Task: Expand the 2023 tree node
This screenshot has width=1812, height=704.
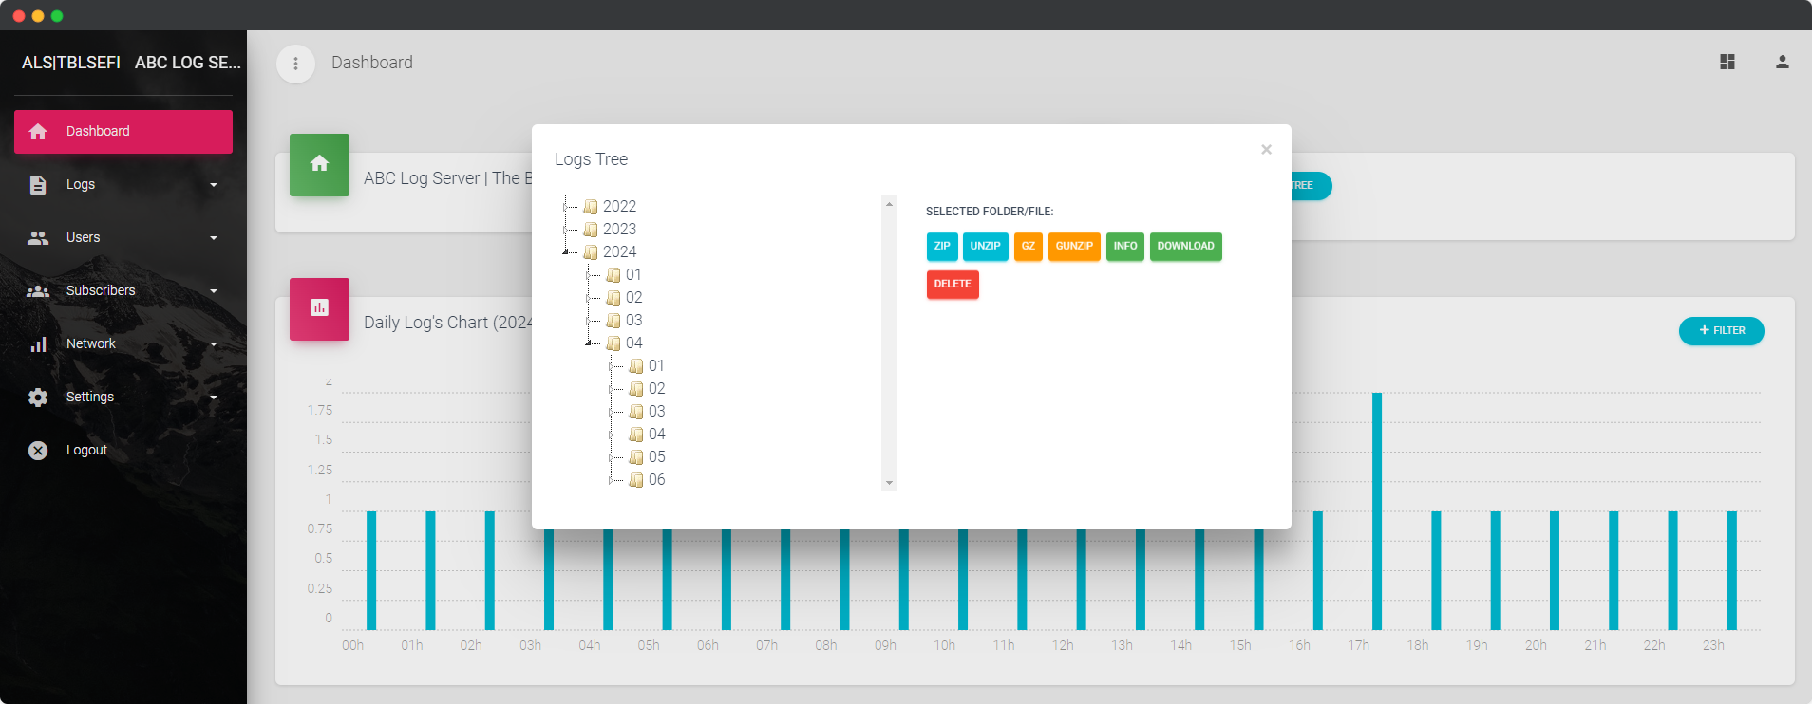Action: pyautogui.click(x=566, y=230)
